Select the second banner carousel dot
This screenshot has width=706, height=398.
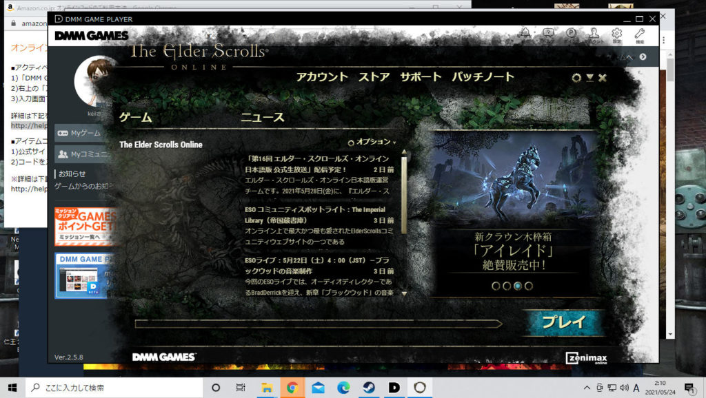coord(507,286)
